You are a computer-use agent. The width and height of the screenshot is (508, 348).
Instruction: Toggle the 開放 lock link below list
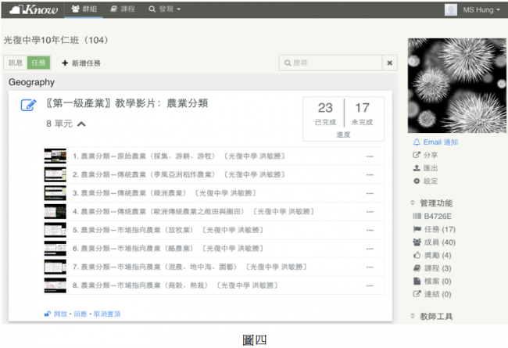pos(57,314)
